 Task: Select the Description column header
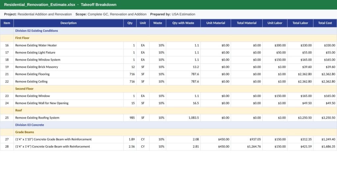[x=68, y=23]
